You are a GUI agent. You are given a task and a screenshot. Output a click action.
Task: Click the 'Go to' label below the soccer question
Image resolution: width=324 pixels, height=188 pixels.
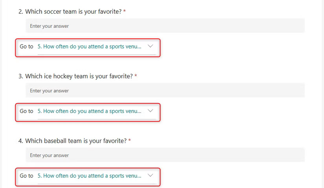point(26,47)
